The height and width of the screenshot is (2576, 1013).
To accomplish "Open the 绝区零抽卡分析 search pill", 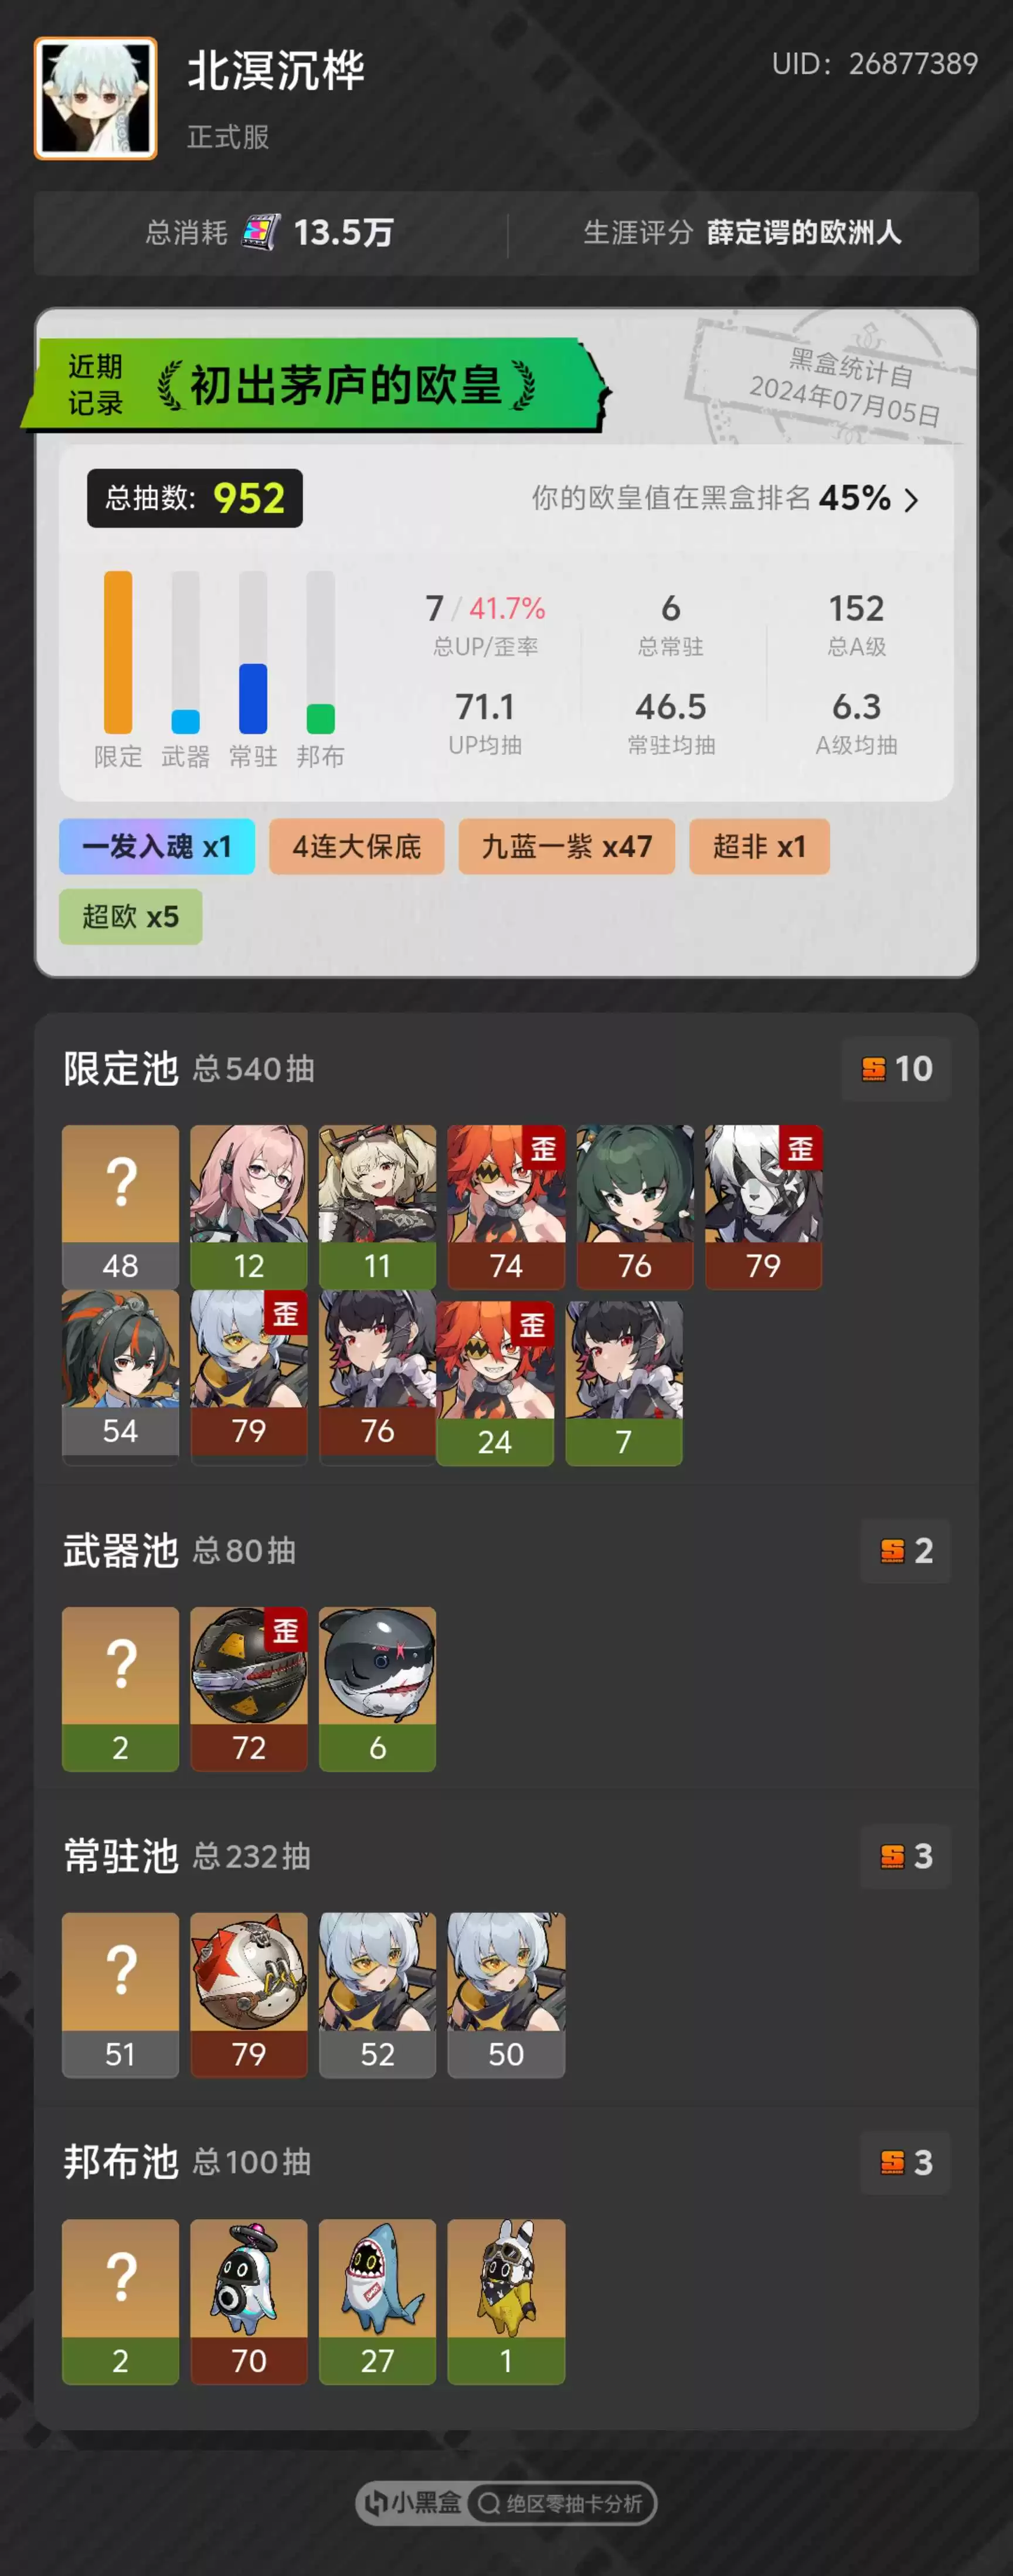I will tap(562, 2503).
